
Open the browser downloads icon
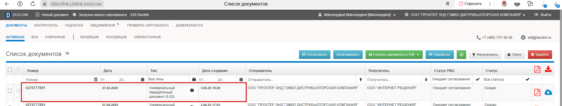(556, 4)
